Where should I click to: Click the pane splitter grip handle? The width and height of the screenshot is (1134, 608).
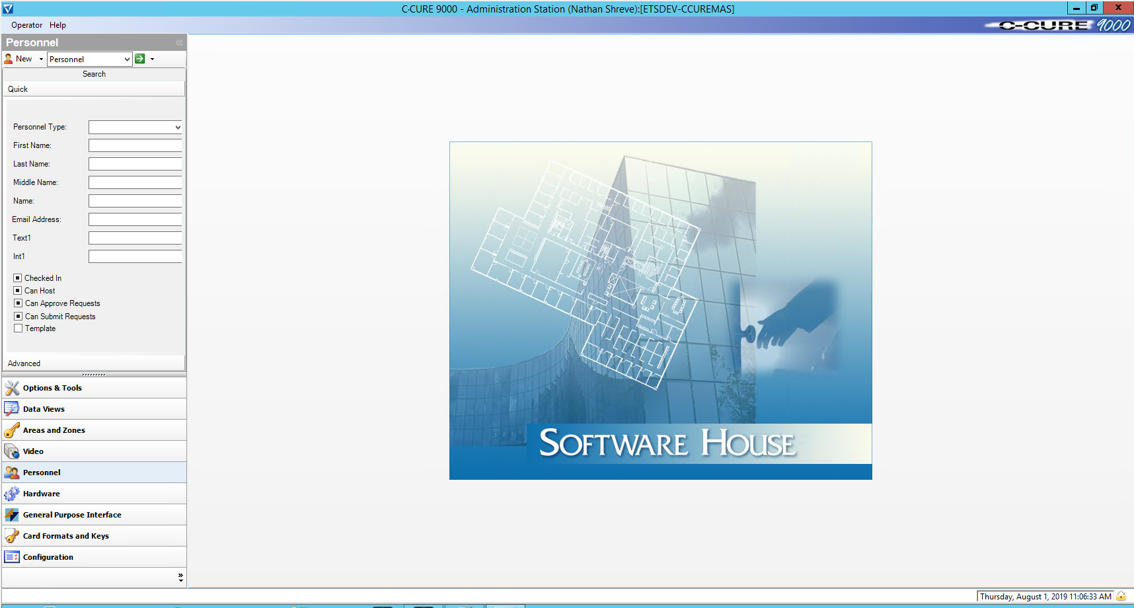tap(94, 374)
